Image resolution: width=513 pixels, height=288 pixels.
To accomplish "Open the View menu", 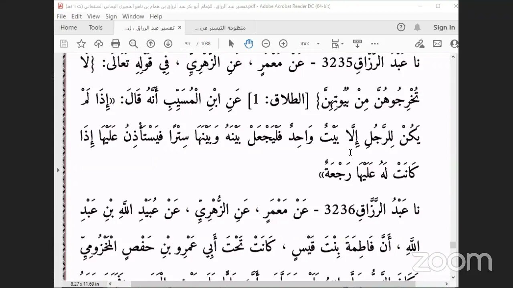I will coord(93,16).
